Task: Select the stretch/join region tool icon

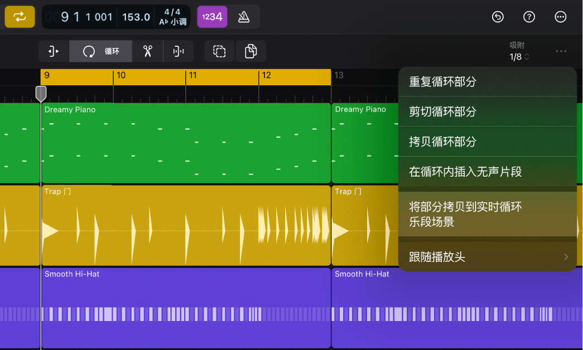Action: (x=179, y=51)
